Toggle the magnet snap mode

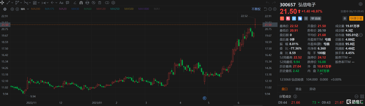click(x=81, y=3)
